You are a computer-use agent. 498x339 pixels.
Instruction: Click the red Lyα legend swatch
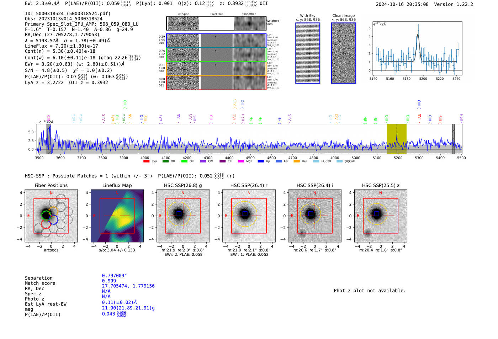(146, 161)
